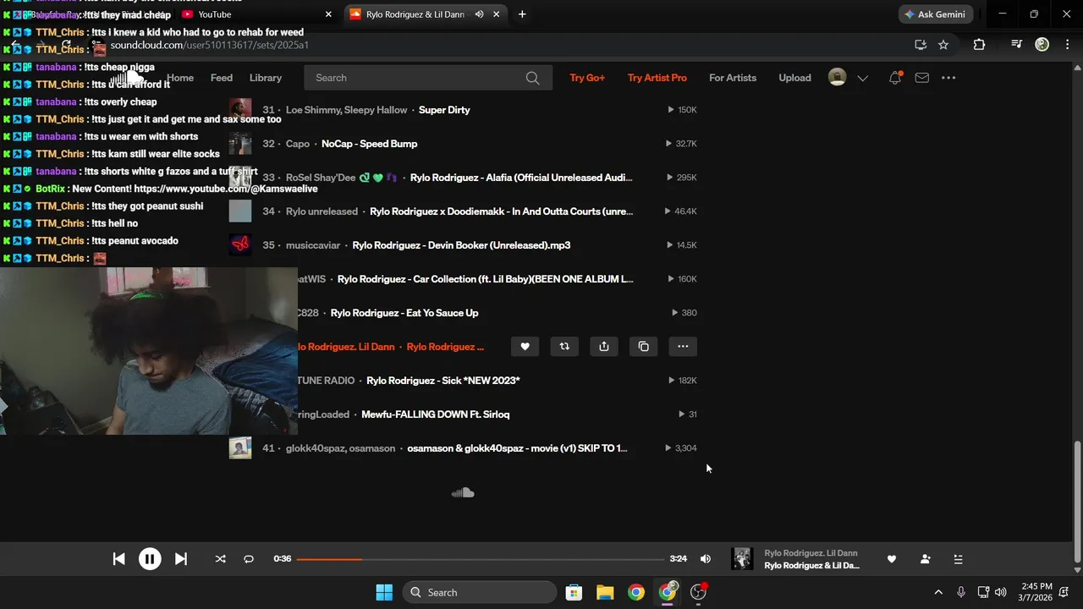Open the header more-options ellipsis

948,78
